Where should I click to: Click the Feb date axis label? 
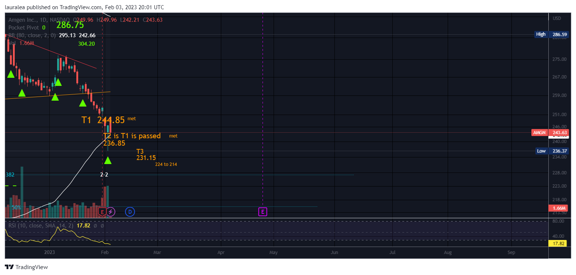[x=105, y=253]
